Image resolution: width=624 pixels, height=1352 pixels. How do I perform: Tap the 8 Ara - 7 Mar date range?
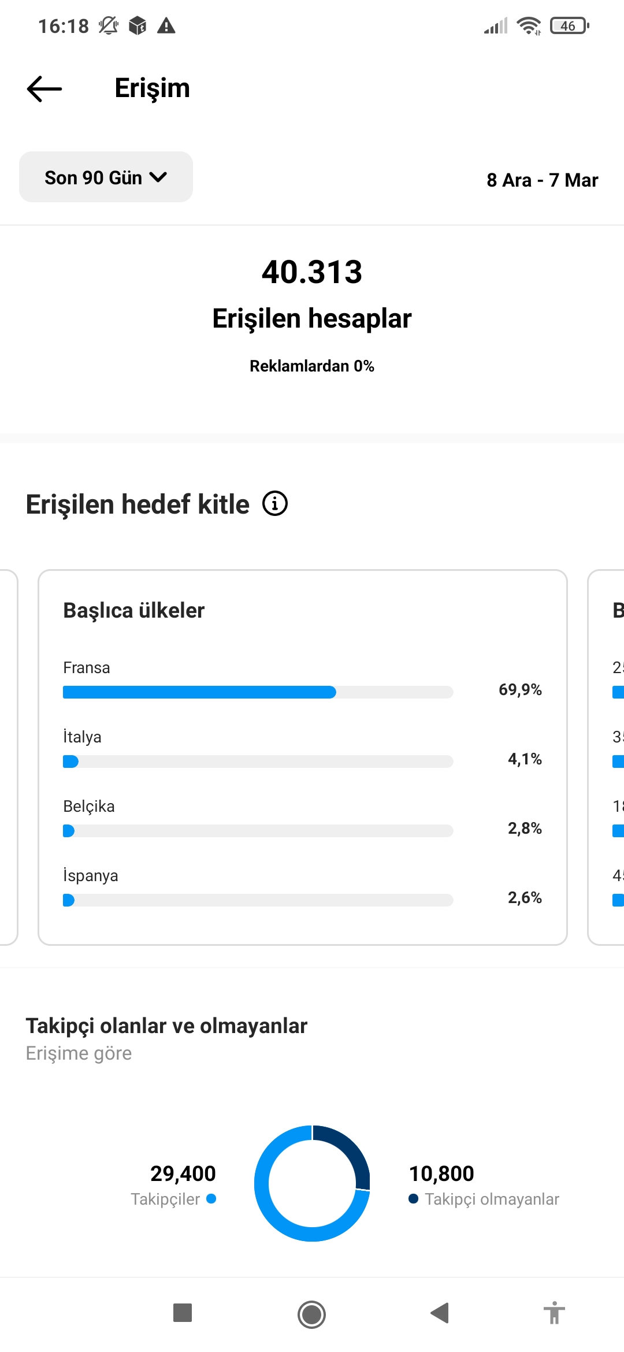[x=542, y=180]
